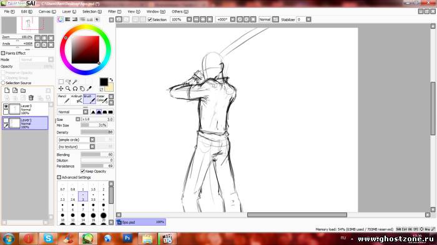Uncheck Keep Opacity

(x=83, y=171)
